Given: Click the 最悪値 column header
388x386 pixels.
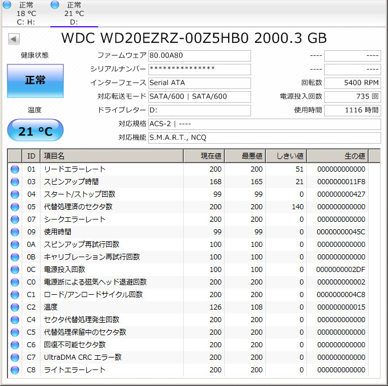Looking at the screenshot, I should 245,156.
